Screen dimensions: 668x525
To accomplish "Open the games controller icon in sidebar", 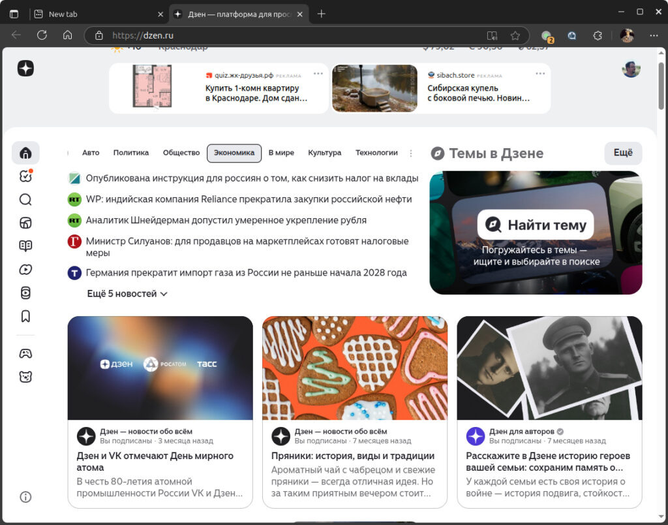I will [25, 353].
